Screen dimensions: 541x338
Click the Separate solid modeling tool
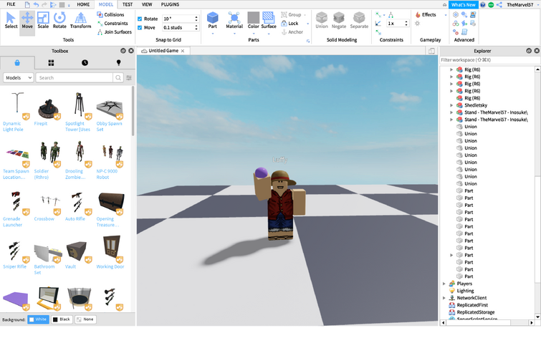359,20
